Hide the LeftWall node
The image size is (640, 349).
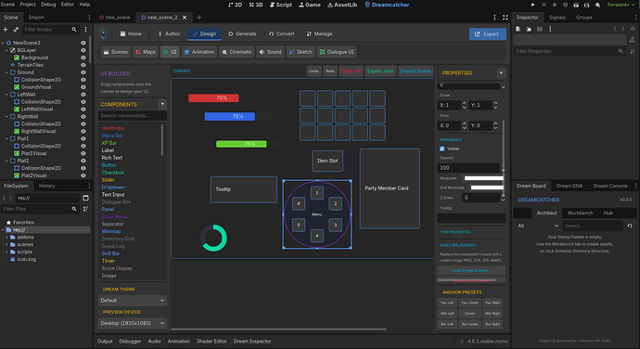tap(83, 95)
